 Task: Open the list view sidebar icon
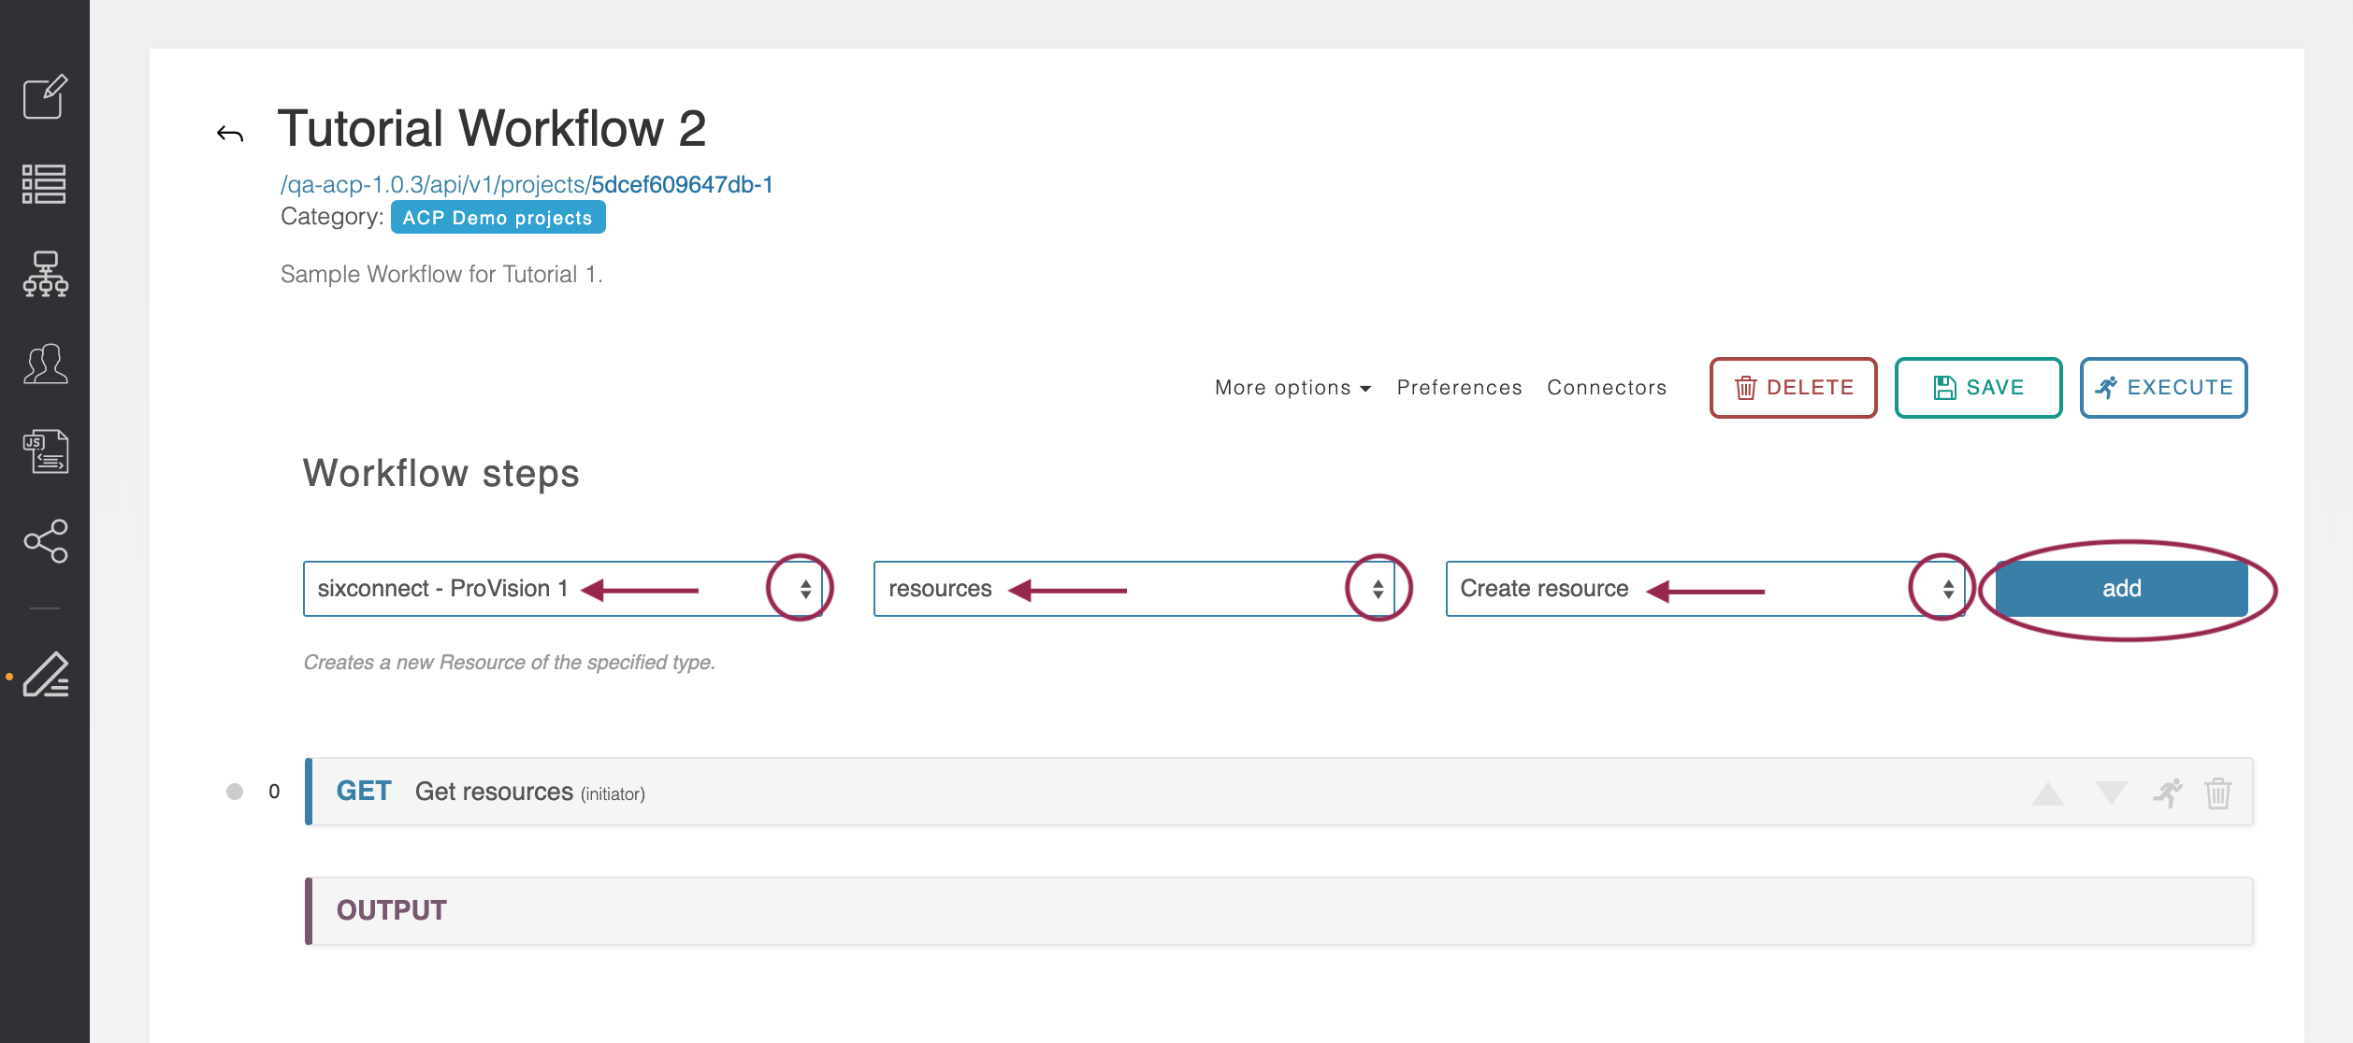tap(45, 184)
